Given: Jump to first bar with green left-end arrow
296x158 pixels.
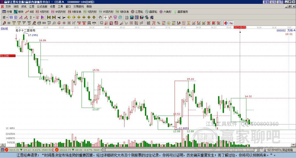Looking at the screenshot, I should (x=49, y=18).
